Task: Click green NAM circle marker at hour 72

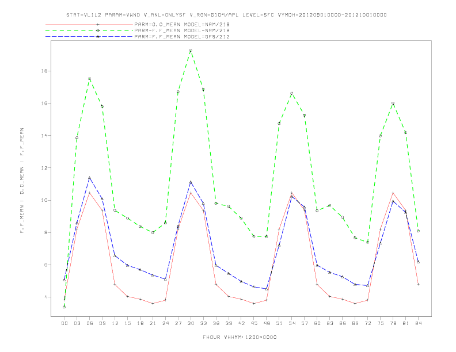Action: [x=367, y=242]
